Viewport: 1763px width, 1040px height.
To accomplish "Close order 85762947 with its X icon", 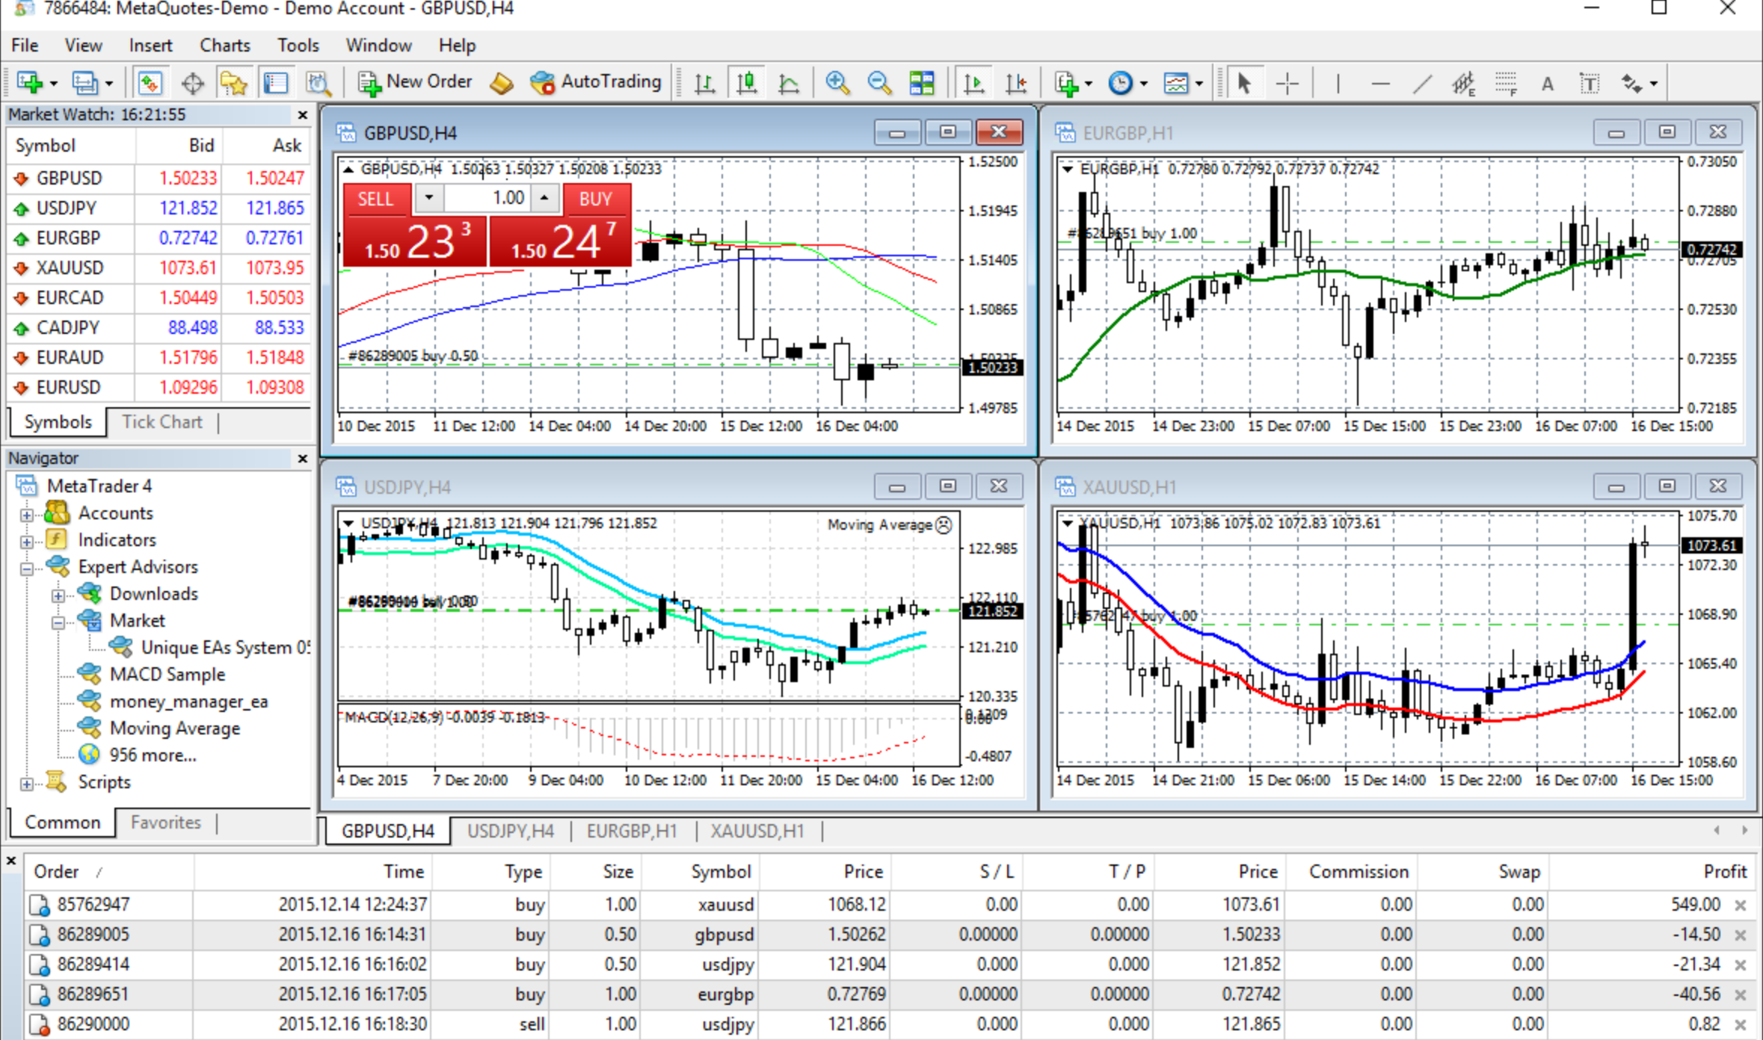I will 1741,906.
